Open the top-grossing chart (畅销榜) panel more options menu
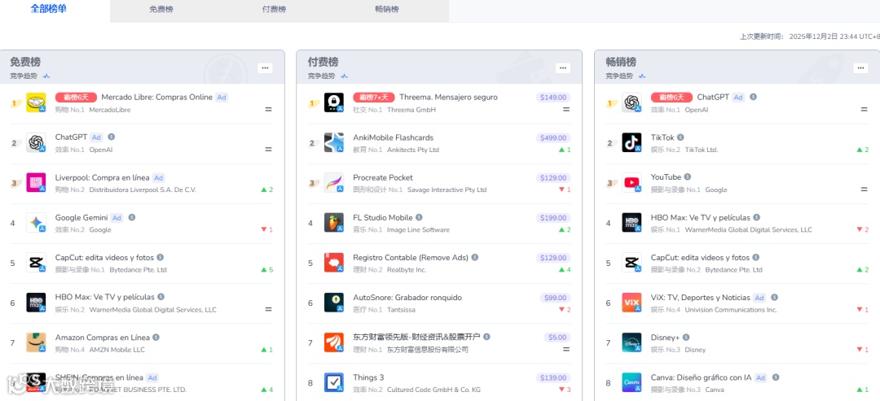 tap(860, 68)
